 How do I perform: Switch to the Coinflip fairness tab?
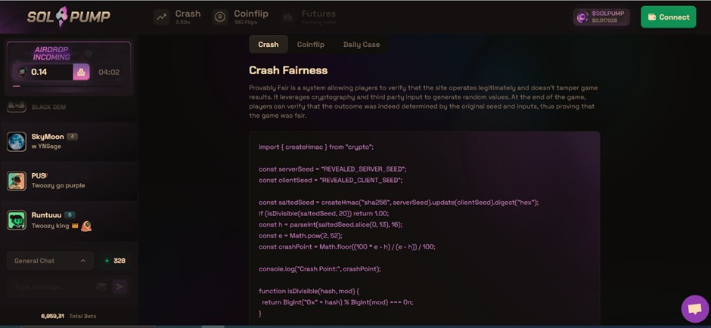coord(310,45)
